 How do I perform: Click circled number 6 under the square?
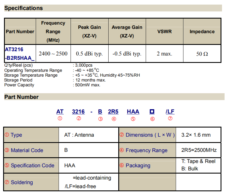point(153,119)
